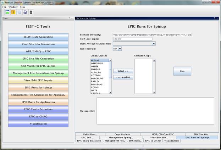Screen dimensions: 221x150
Task: Open the Help menu
Action: 22,7
